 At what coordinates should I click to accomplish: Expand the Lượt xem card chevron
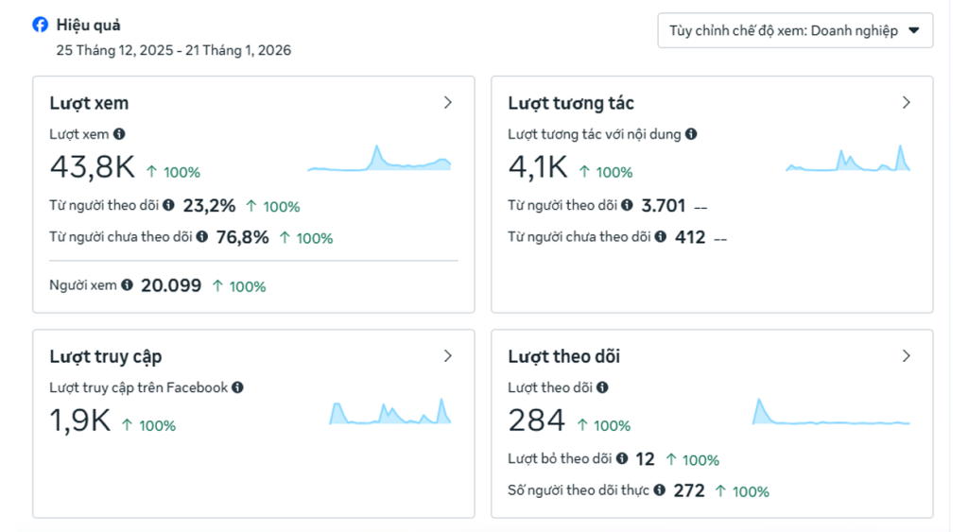pyautogui.click(x=448, y=103)
